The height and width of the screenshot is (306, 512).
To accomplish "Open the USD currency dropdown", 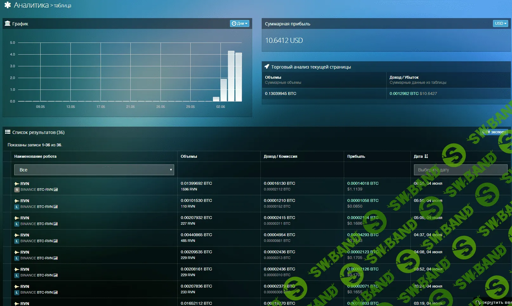I will (x=501, y=23).
